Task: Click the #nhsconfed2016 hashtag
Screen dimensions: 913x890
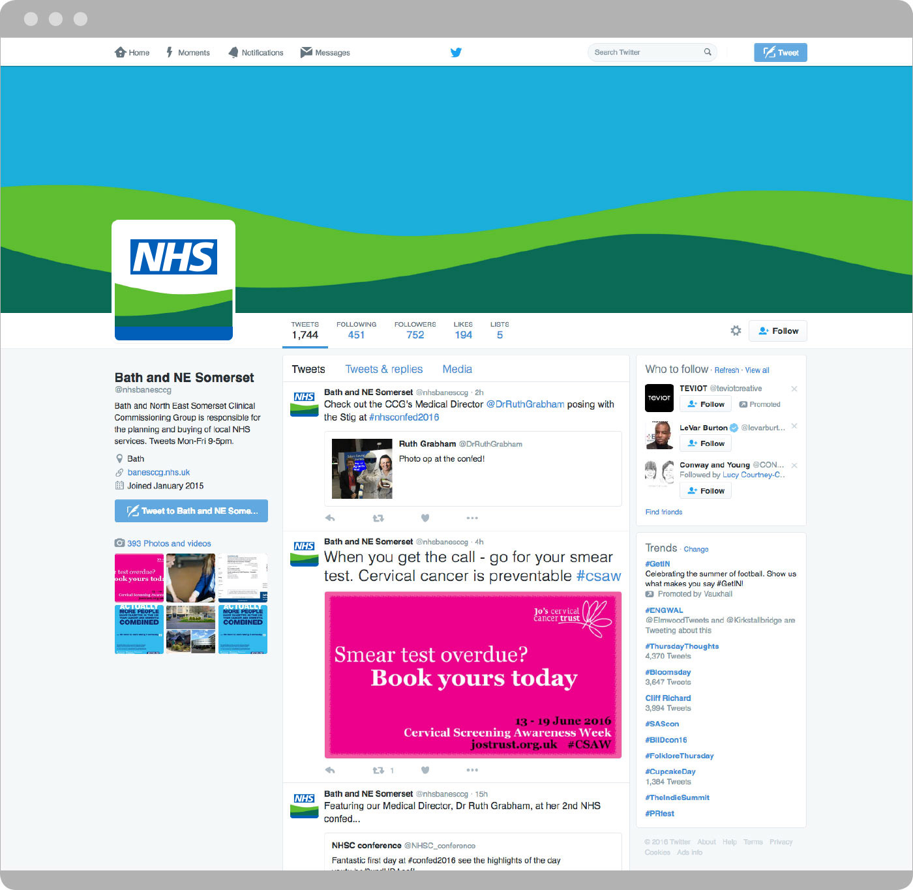Action: [404, 417]
